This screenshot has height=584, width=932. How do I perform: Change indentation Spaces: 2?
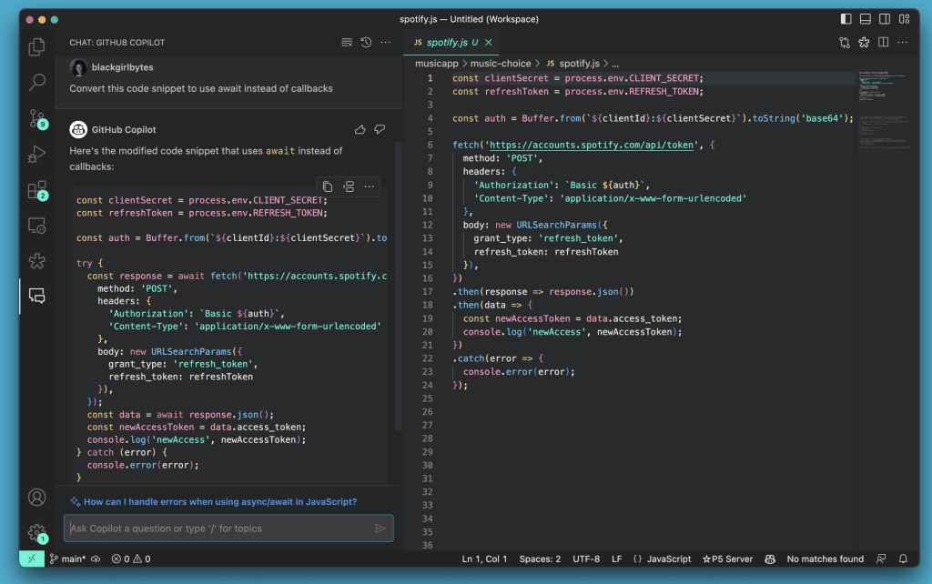click(540, 559)
